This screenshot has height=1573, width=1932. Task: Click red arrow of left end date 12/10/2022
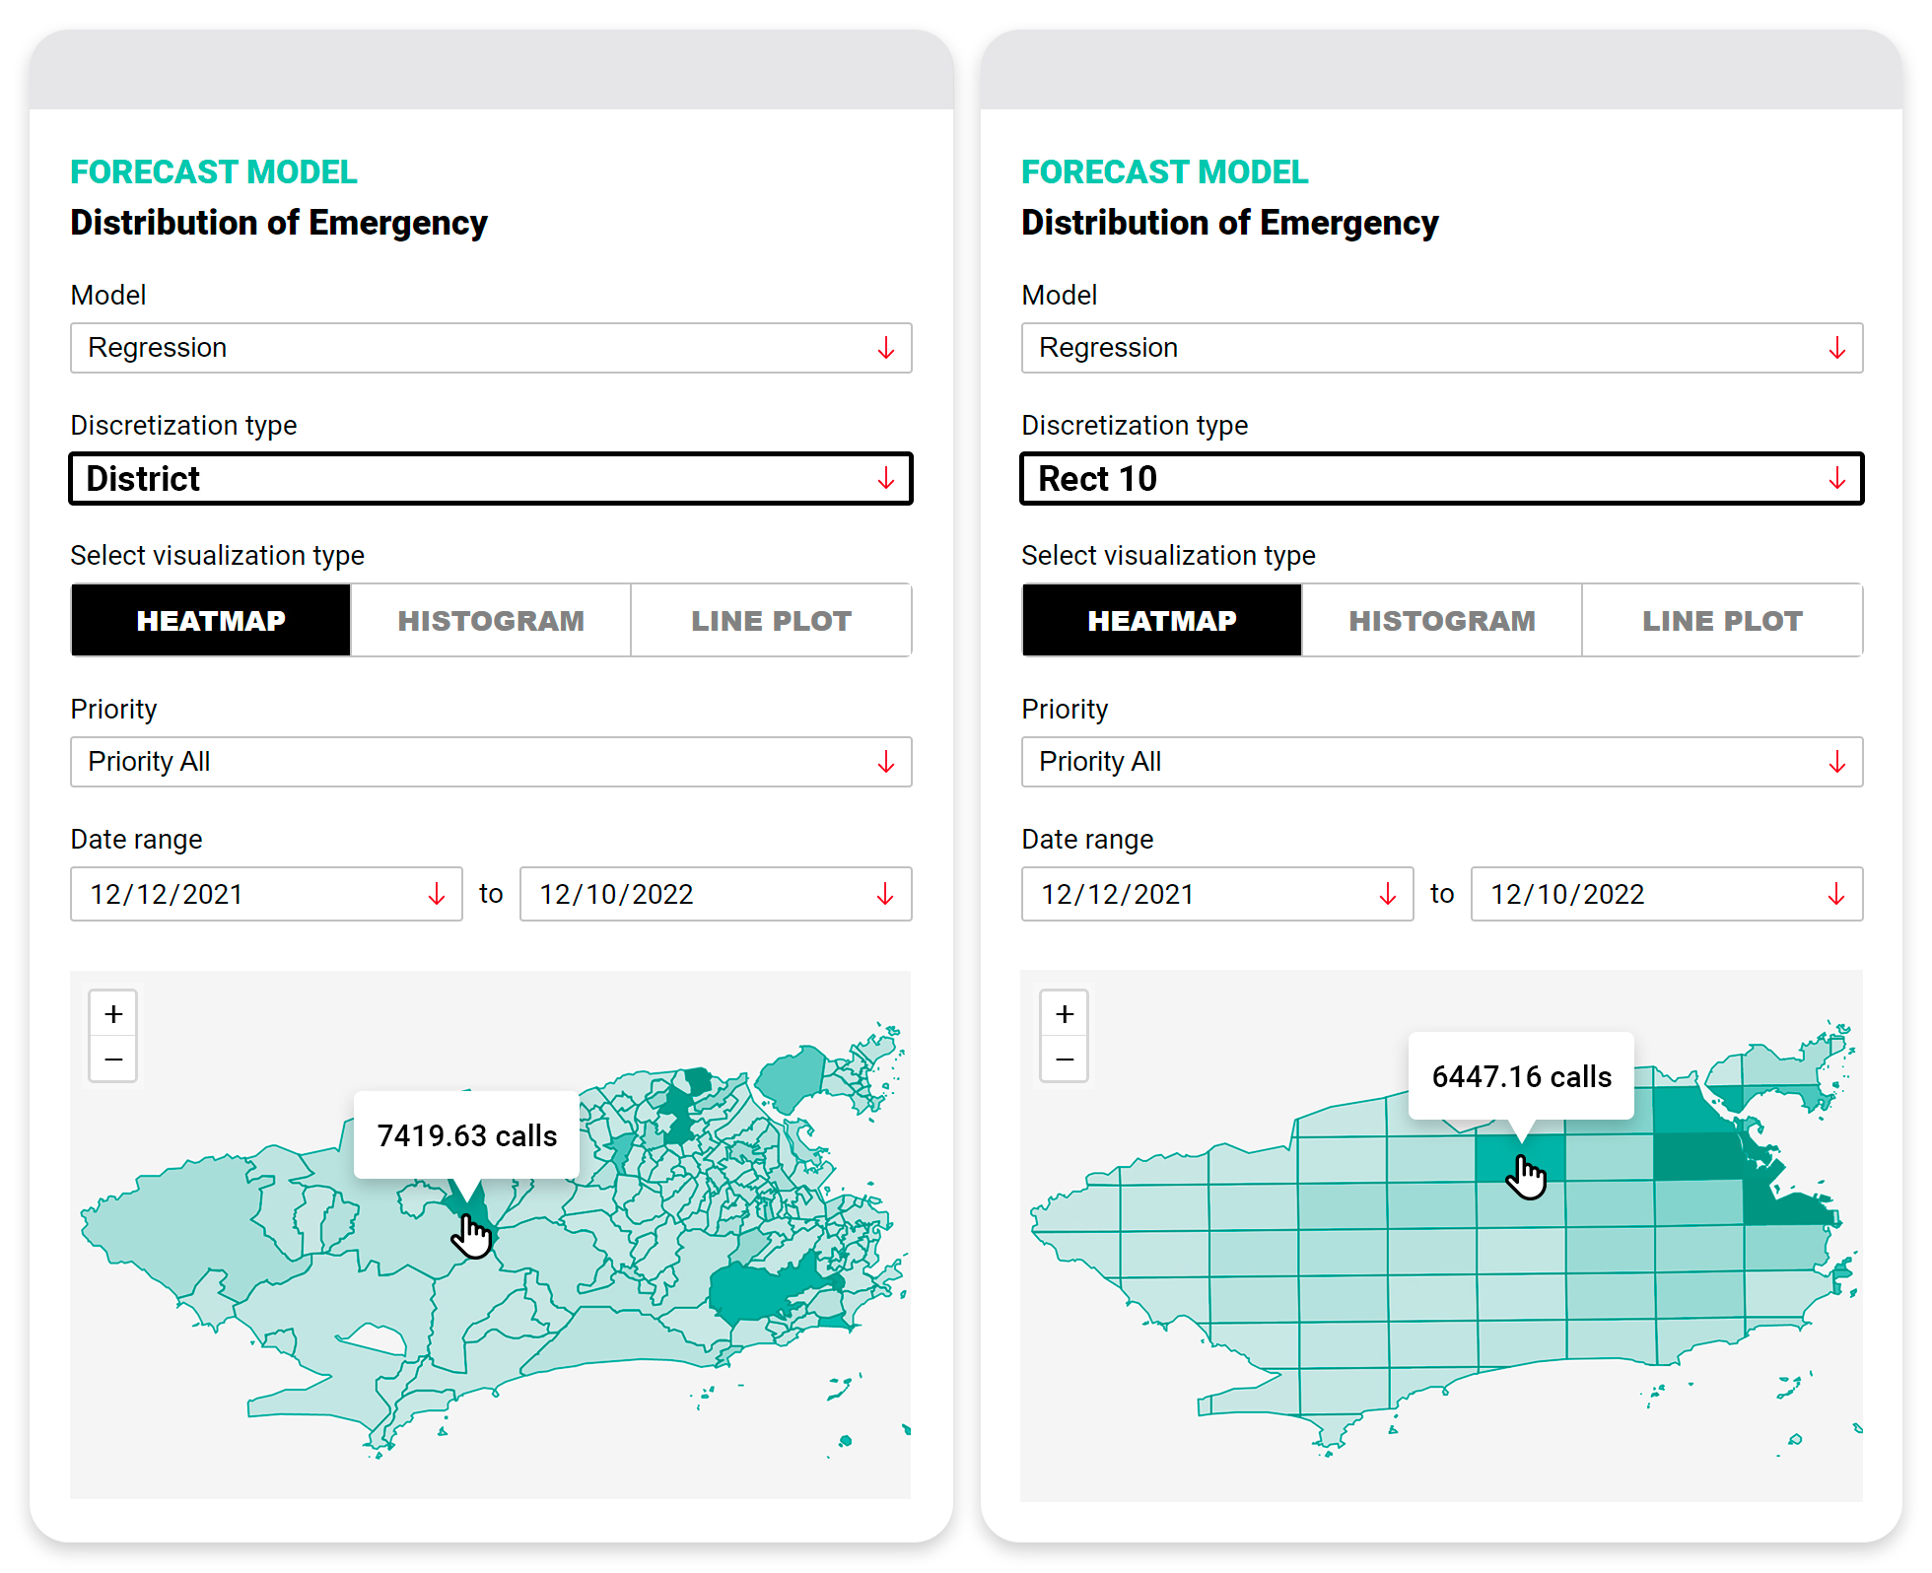[x=886, y=894]
